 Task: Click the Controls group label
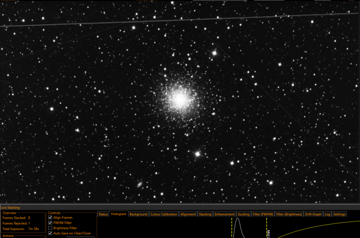(x=54, y=213)
